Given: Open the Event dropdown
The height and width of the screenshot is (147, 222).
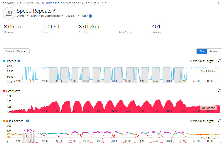Looking at the screenshot, I should [23, 16].
